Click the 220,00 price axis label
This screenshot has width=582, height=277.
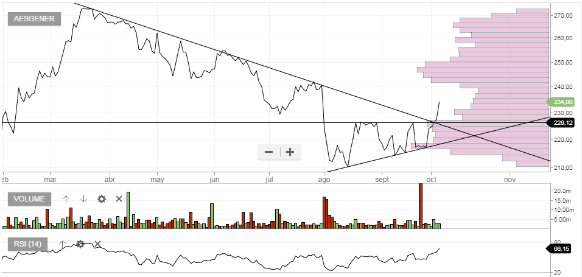point(564,139)
